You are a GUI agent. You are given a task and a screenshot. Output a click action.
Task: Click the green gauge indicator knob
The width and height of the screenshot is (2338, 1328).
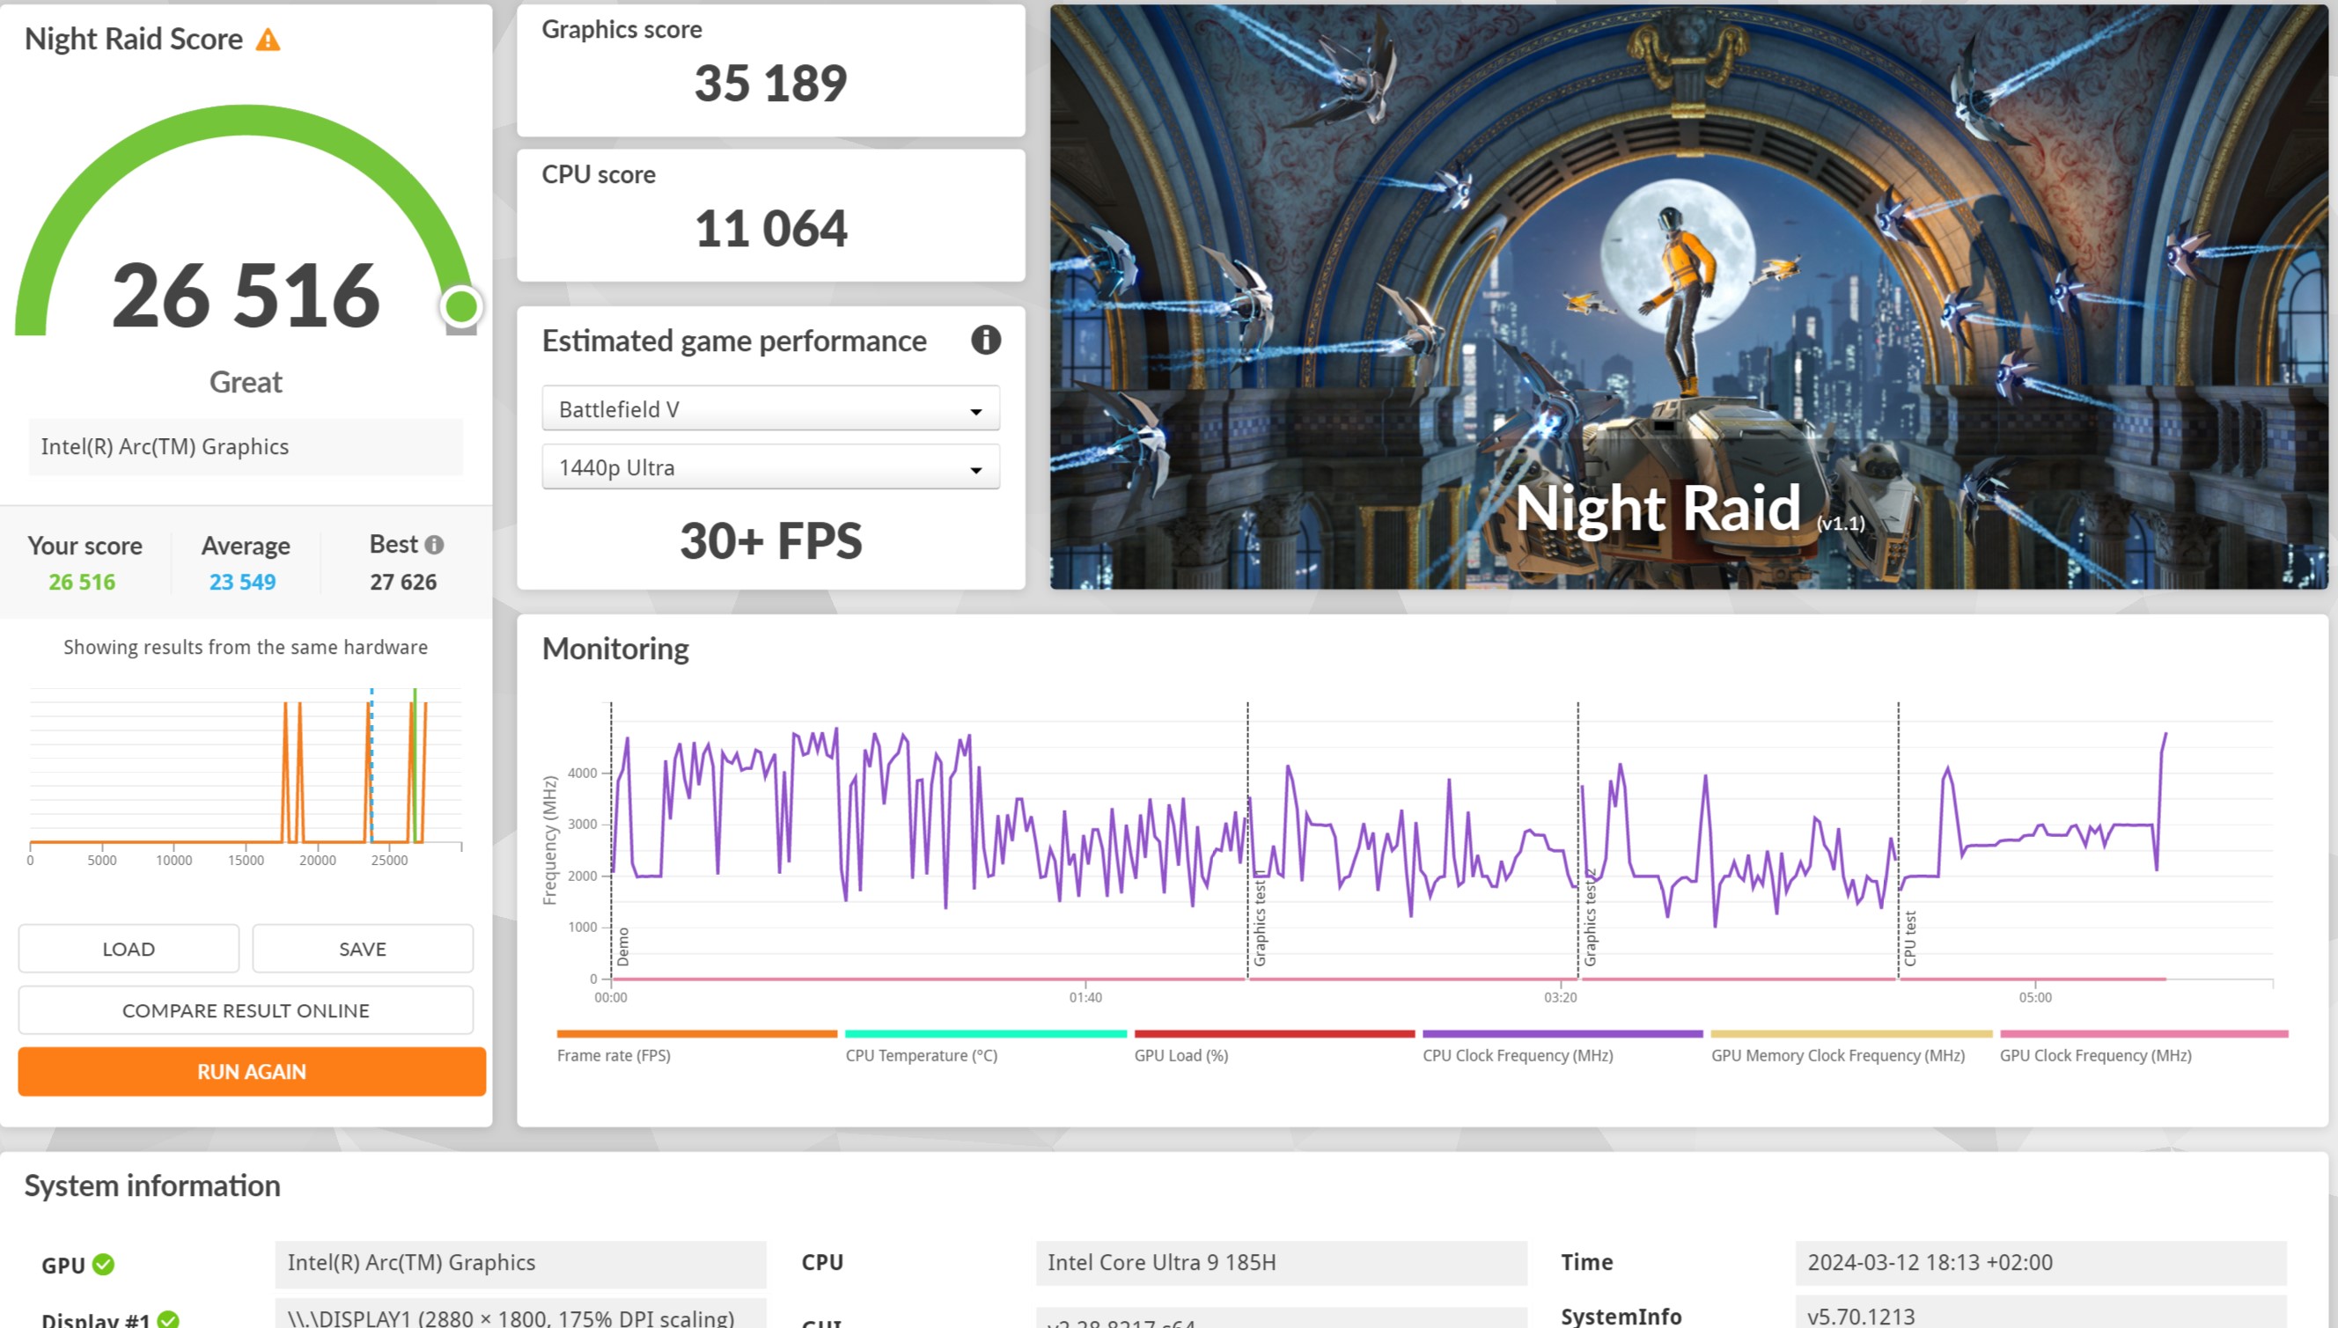click(460, 306)
